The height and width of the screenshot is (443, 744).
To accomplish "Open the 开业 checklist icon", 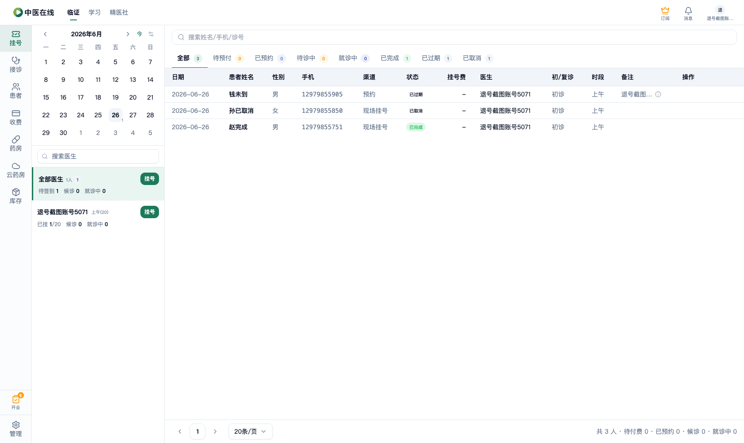I will [15, 402].
